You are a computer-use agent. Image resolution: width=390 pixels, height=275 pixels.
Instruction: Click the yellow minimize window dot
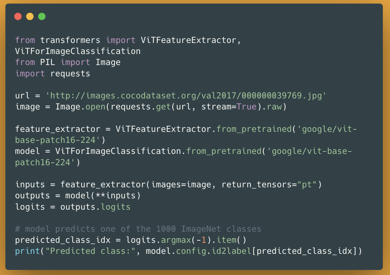[x=30, y=16]
